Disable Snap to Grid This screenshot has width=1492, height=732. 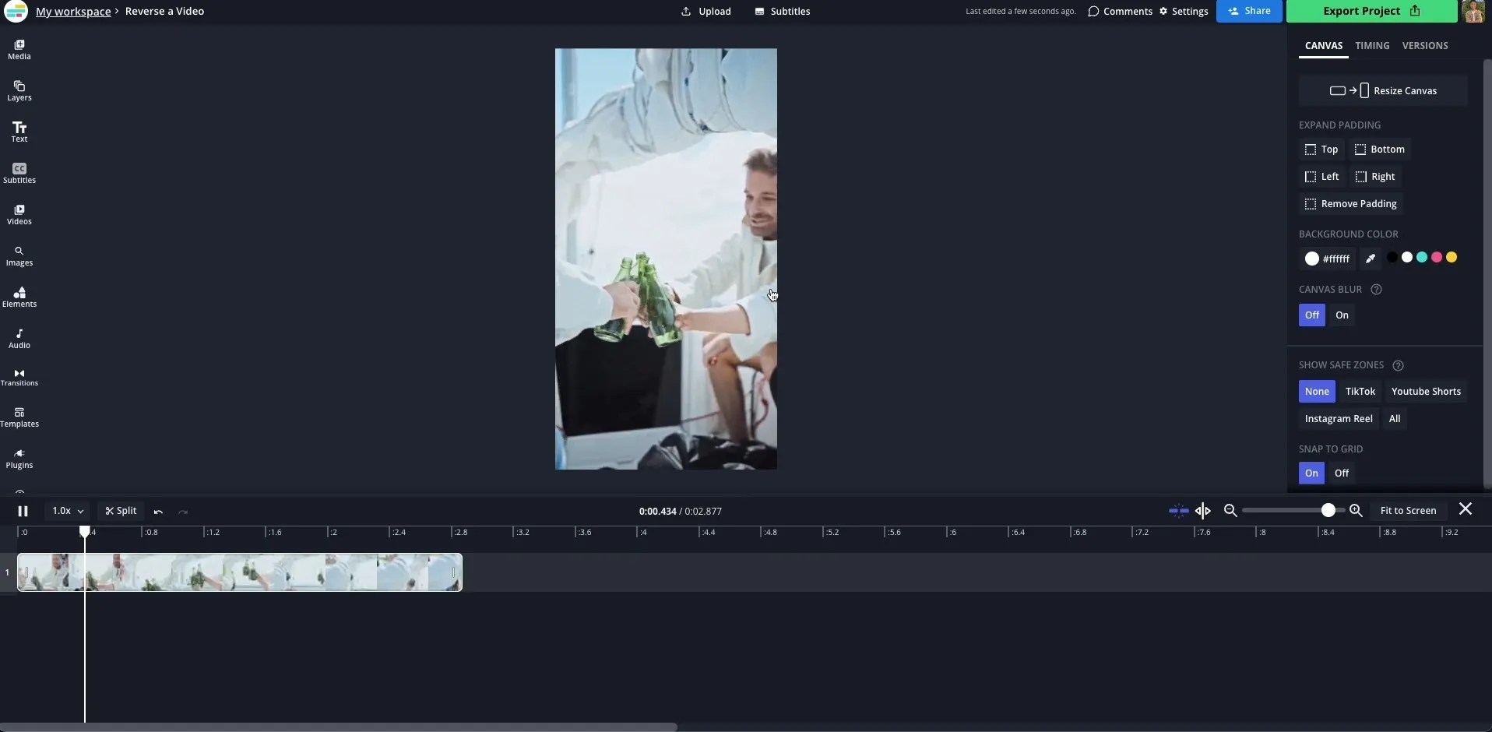pyautogui.click(x=1341, y=473)
